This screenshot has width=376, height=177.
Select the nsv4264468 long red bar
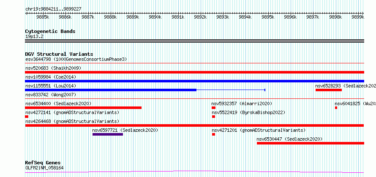click(x=194, y=125)
